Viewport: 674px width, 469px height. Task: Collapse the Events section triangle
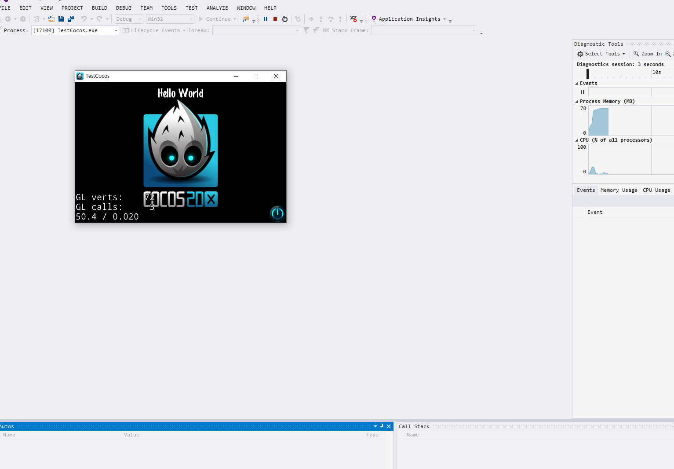[x=577, y=83]
